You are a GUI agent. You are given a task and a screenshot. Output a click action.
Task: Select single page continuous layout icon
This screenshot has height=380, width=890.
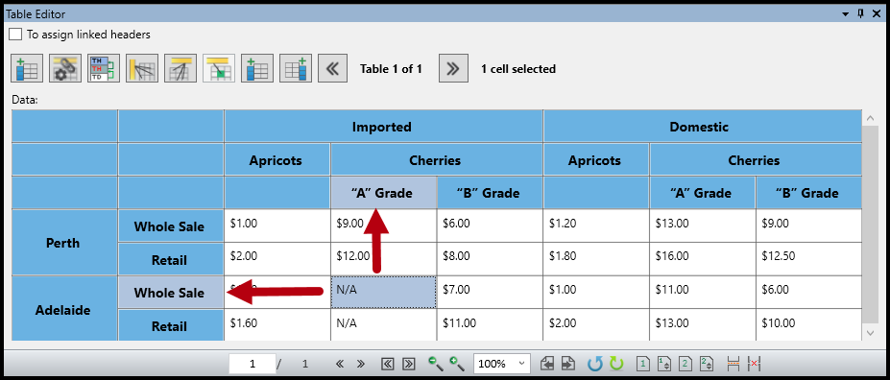pyautogui.click(x=664, y=364)
